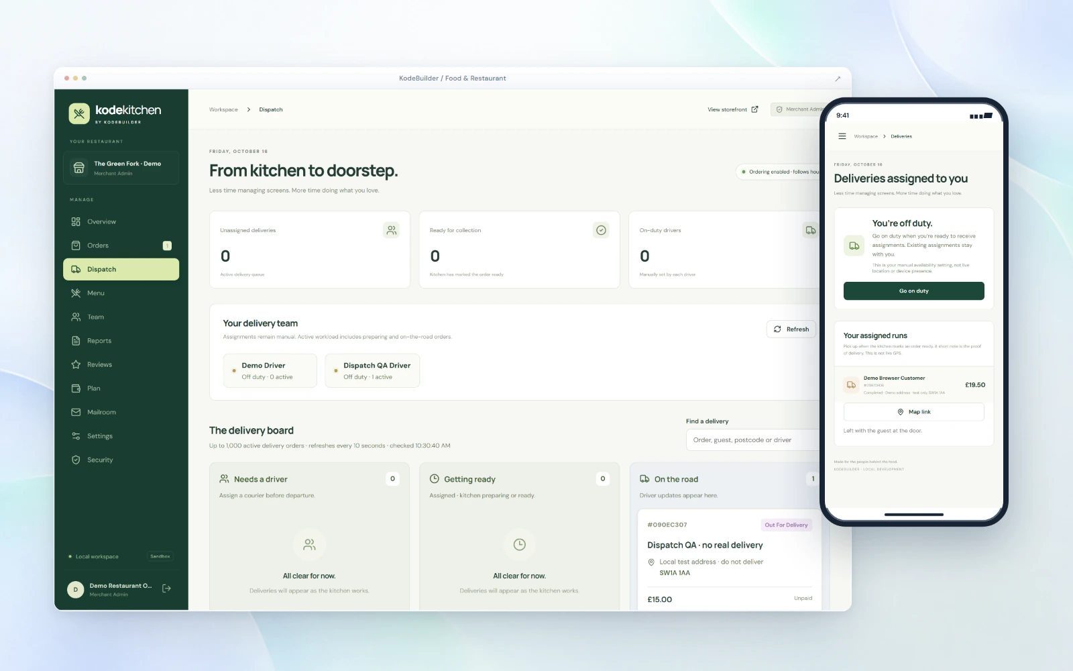Click Workspace breadcrumb on the phone
Image resolution: width=1073 pixels, height=671 pixels.
pyautogui.click(x=866, y=136)
